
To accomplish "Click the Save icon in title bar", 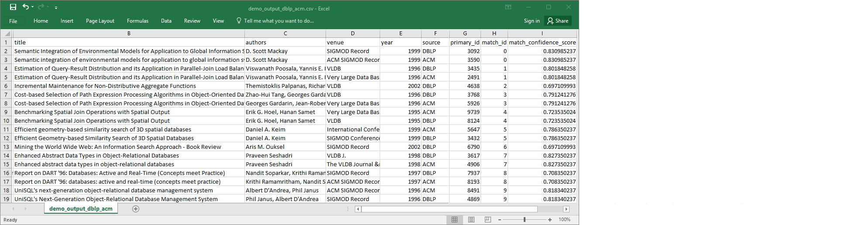I will pos(13,7).
